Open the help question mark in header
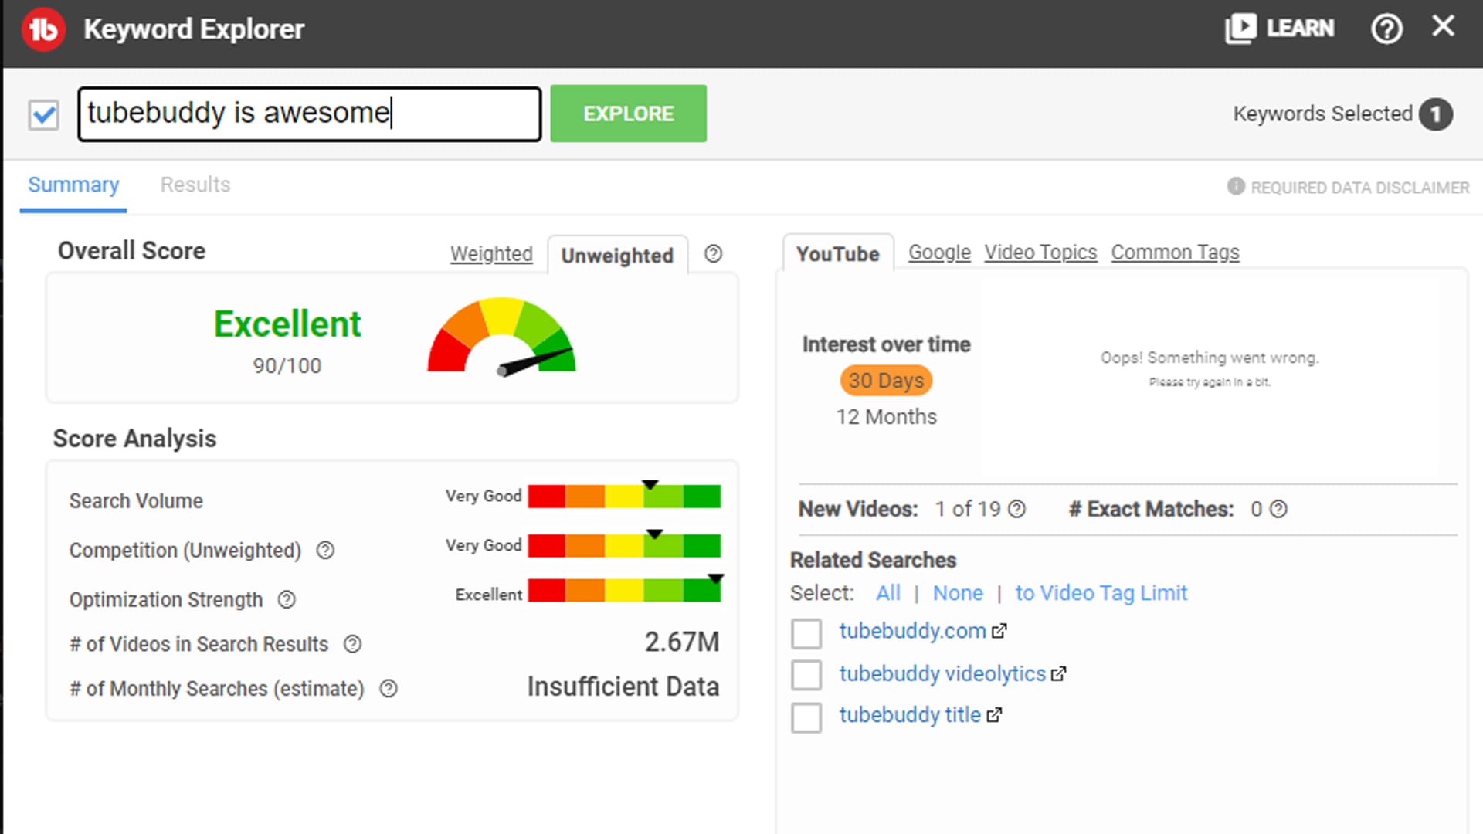1483x834 pixels. click(x=1386, y=29)
